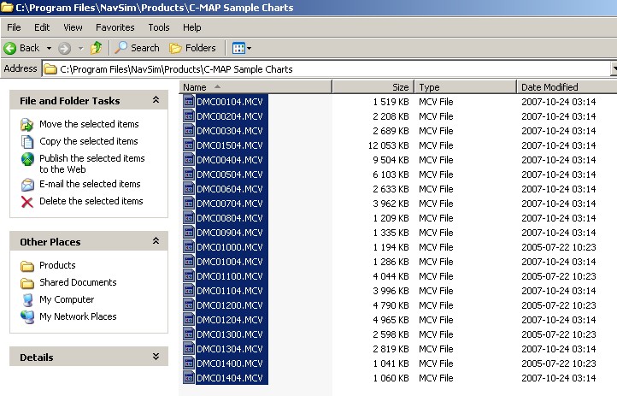Click Publish the selected items to the Web
617x396 pixels.
92,163
